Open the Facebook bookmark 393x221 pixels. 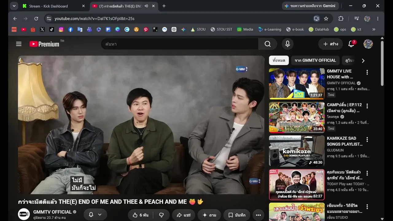point(70,29)
